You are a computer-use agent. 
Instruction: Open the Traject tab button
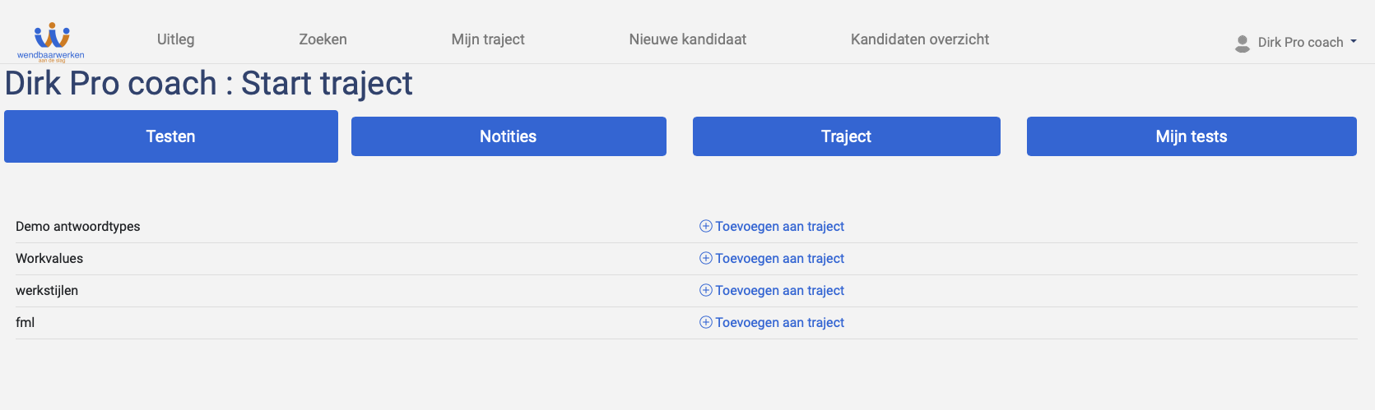click(x=847, y=136)
